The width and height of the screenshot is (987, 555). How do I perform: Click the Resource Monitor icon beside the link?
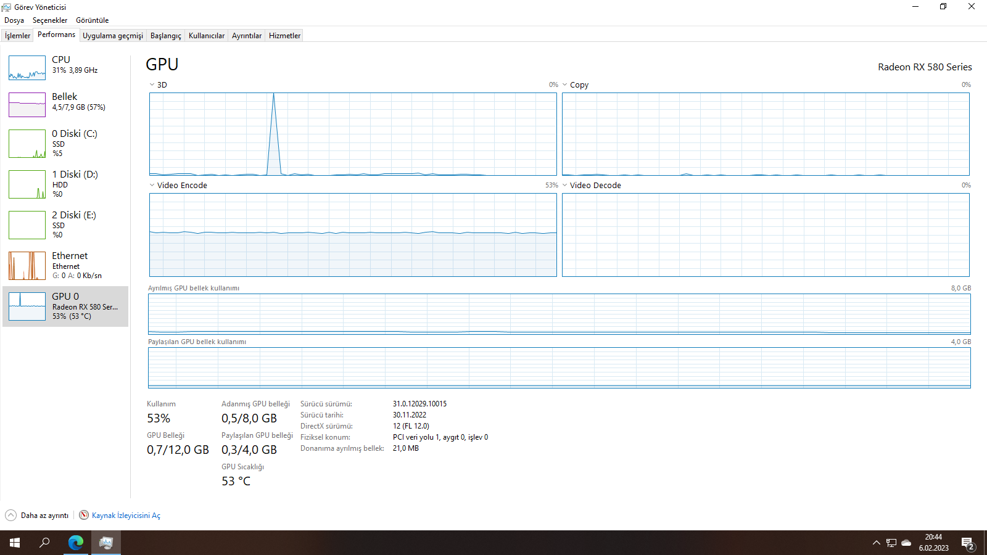click(84, 515)
